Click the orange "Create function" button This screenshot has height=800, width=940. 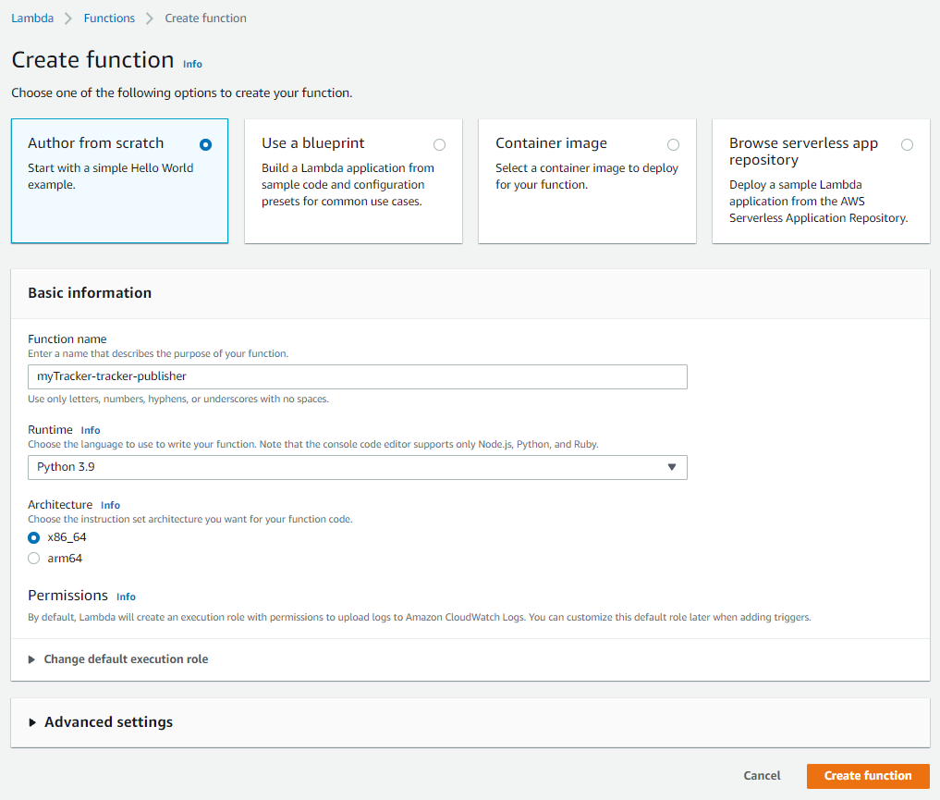(x=867, y=776)
